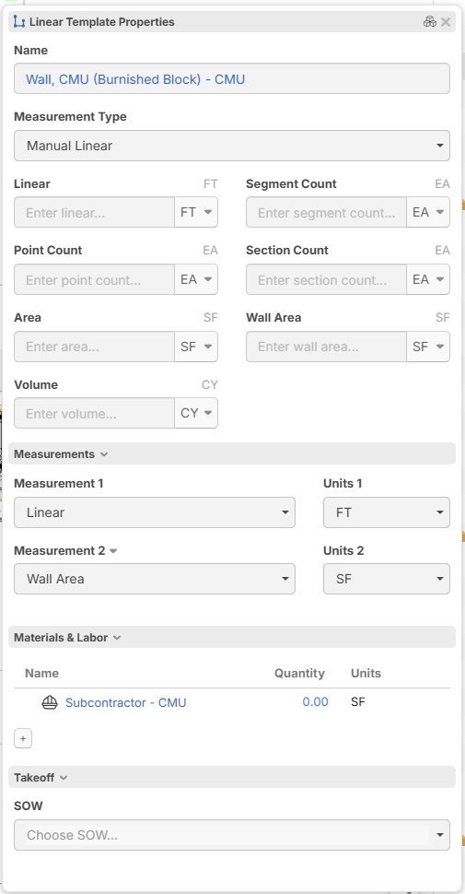Collapse the Measurements section
The width and height of the screenshot is (465, 894).
click(x=61, y=453)
